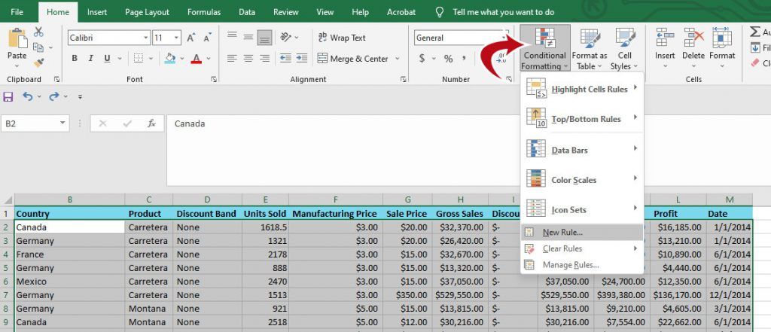Open the Fill Color swatch dropdown

181,59
